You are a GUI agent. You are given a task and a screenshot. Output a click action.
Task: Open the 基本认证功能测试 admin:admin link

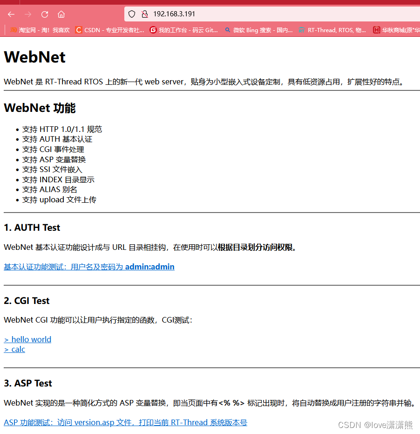[x=88, y=266]
